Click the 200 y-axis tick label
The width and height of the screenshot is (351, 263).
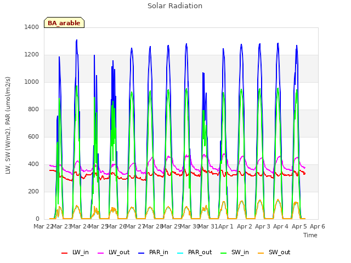(33, 191)
